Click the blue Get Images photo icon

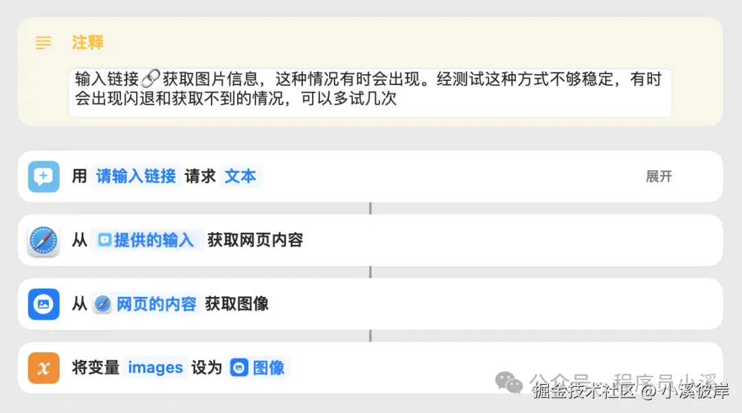(x=43, y=304)
